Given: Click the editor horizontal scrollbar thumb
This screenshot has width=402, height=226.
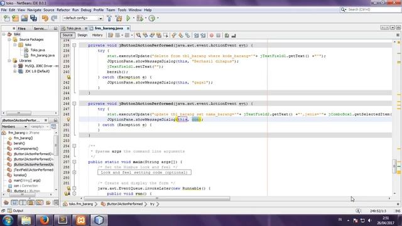Looking at the screenshot, I should click(x=157, y=198).
